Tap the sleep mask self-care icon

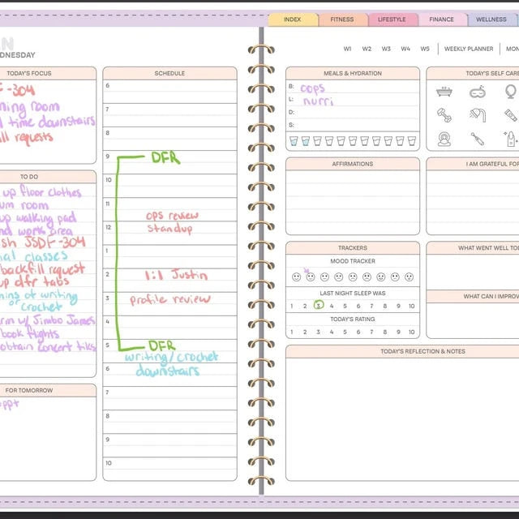tap(478, 92)
